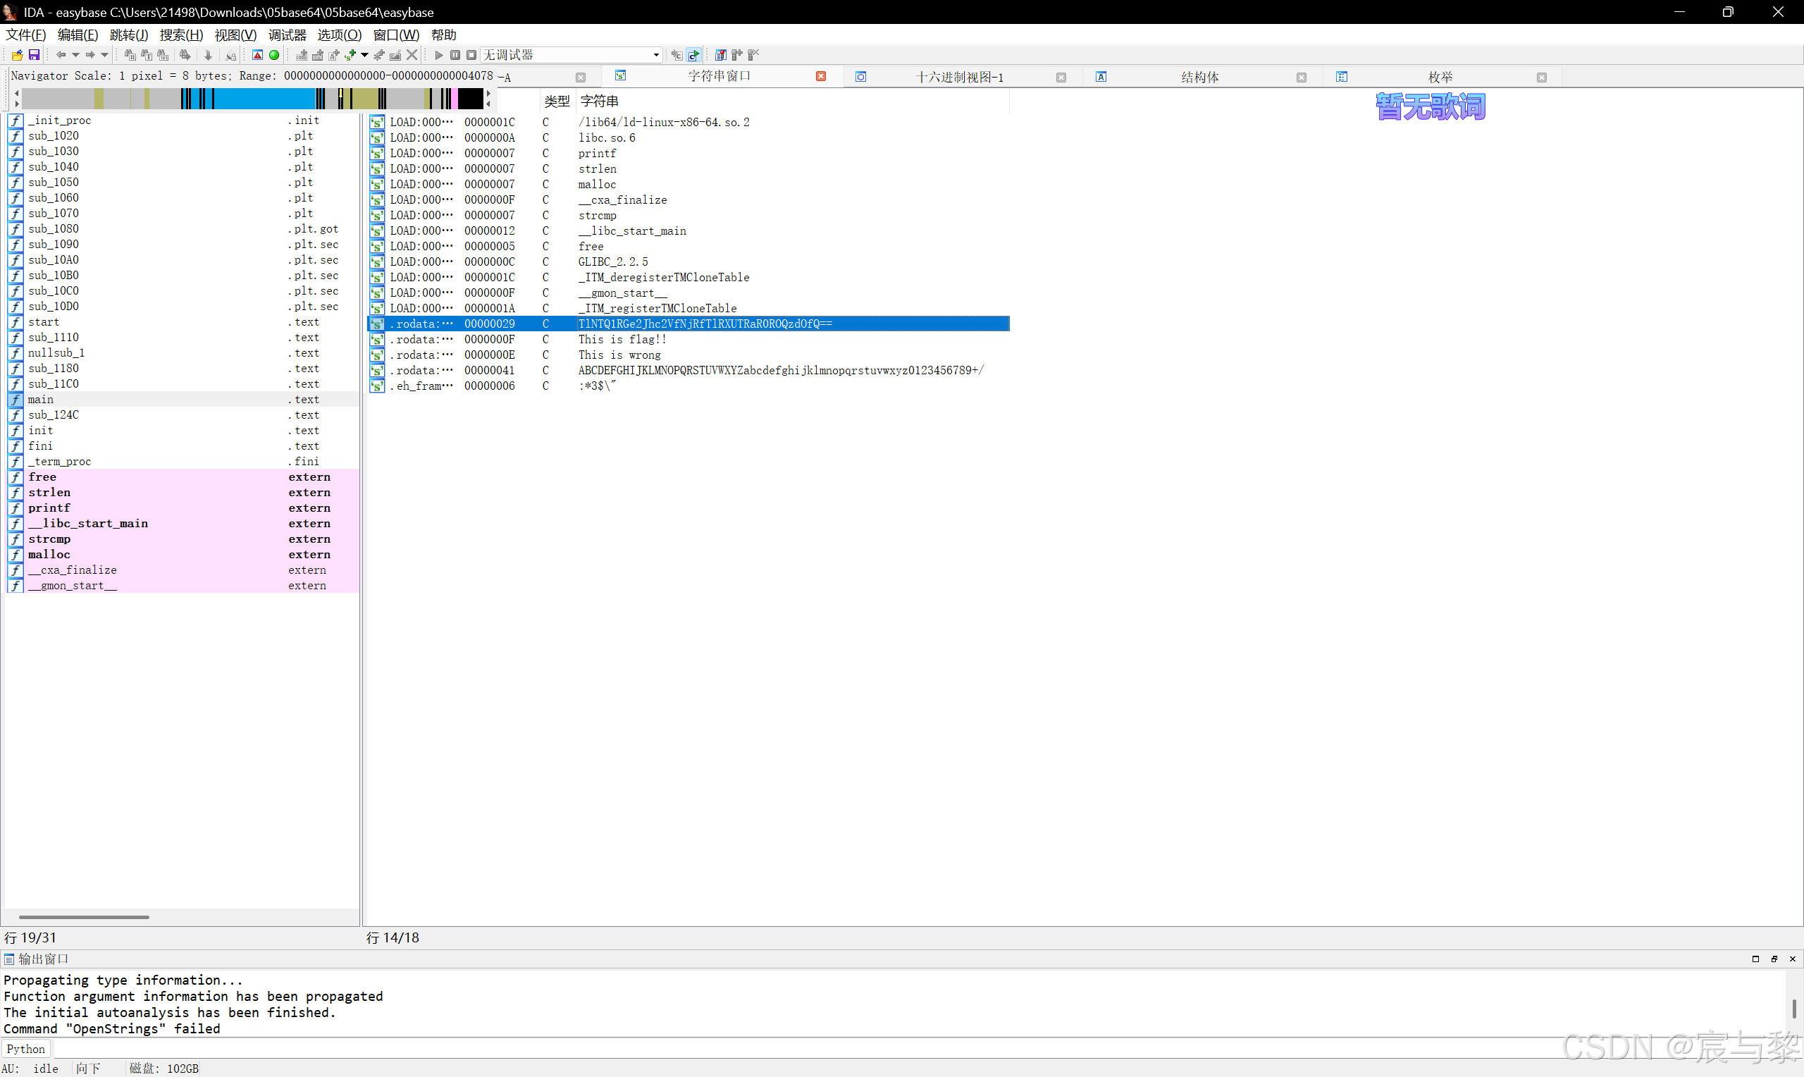The height and width of the screenshot is (1077, 1804).
Task: Expand the back navigation history dropdown arrow
Action: (75, 55)
